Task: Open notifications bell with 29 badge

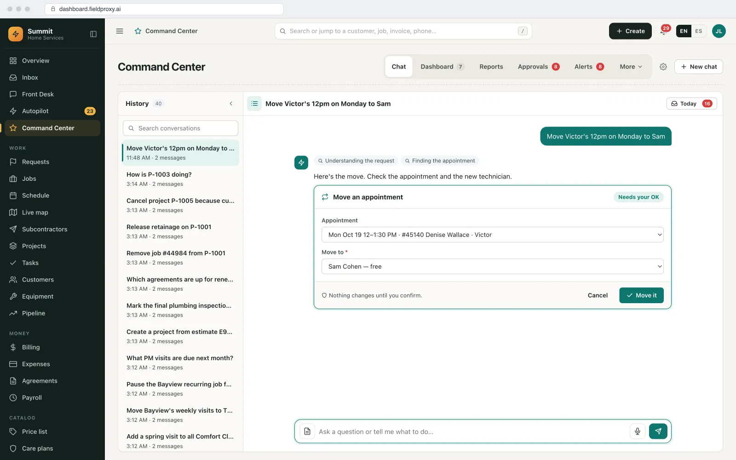Action: click(x=663, y=31)
